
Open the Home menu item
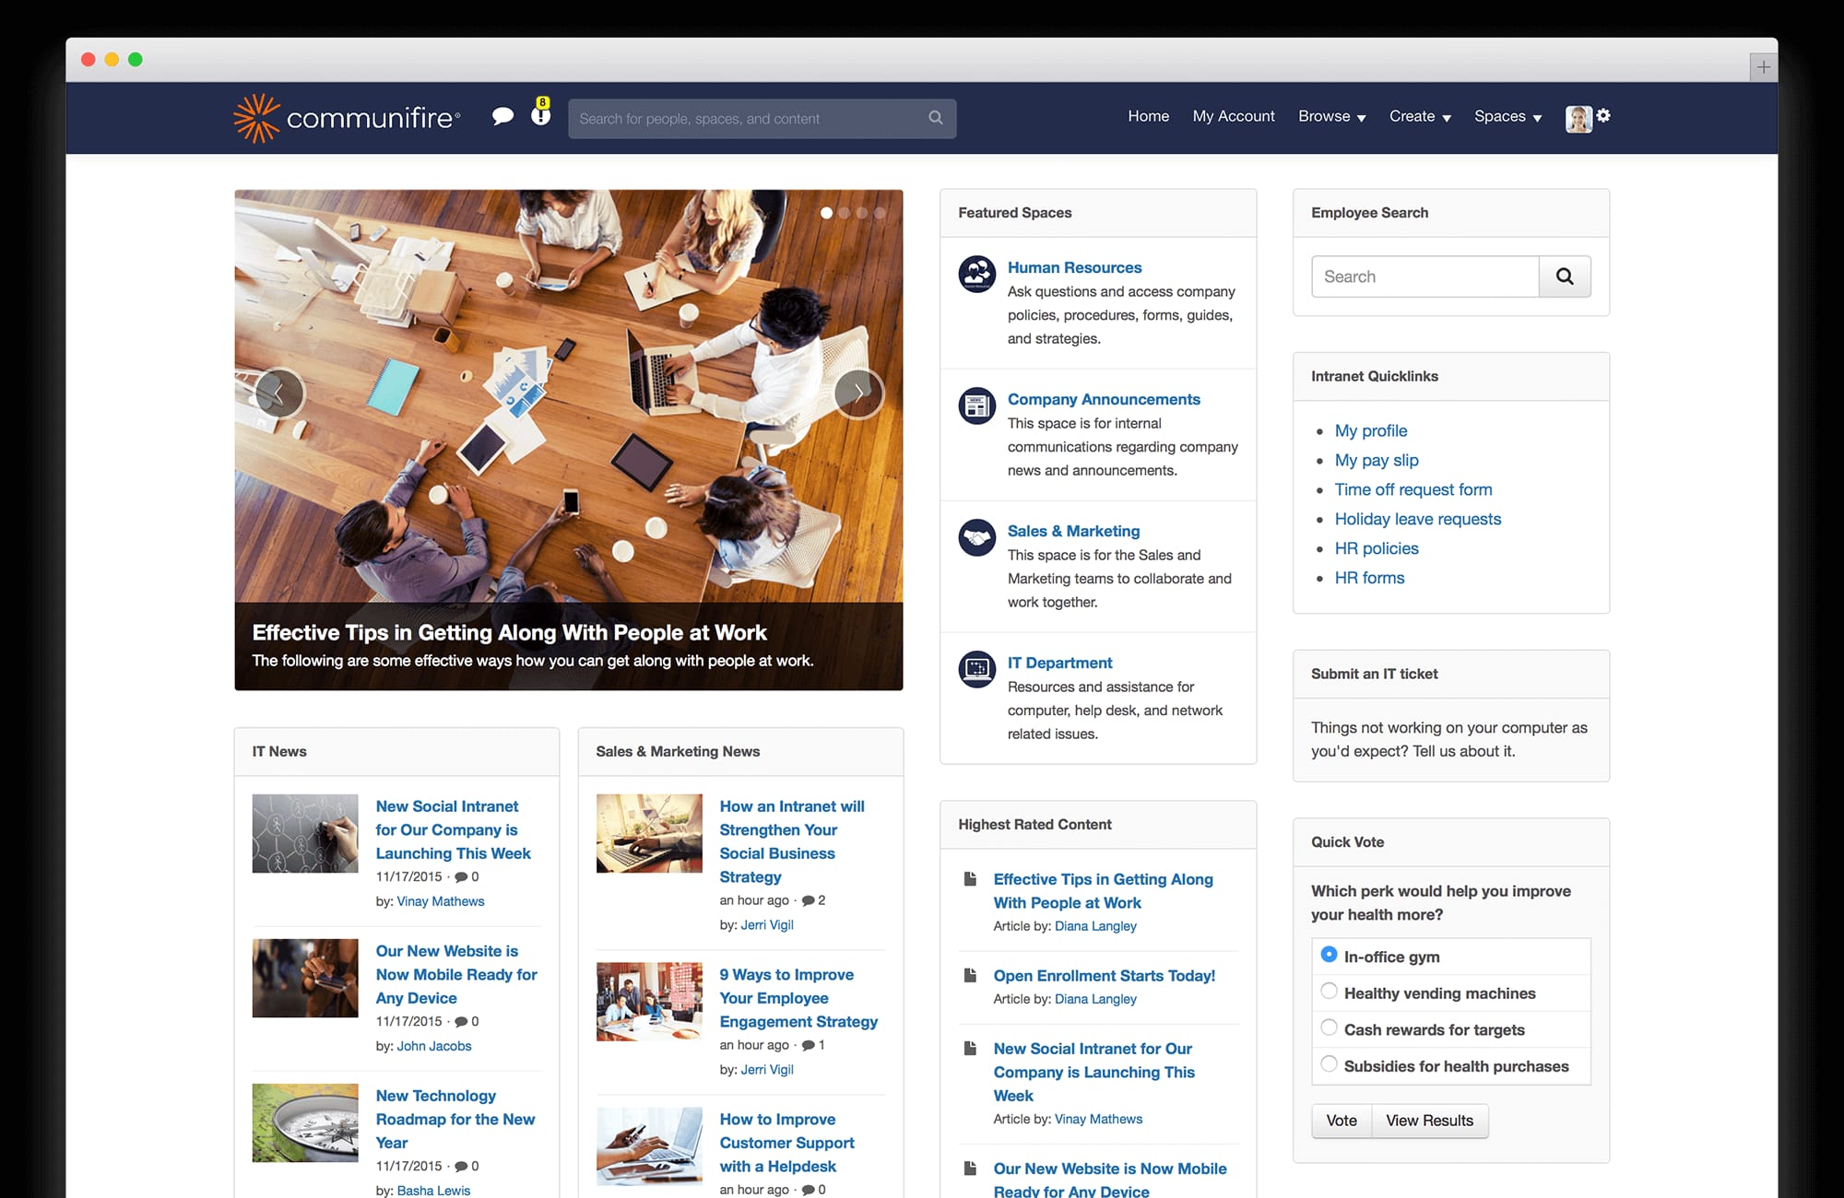(1148, 116)
